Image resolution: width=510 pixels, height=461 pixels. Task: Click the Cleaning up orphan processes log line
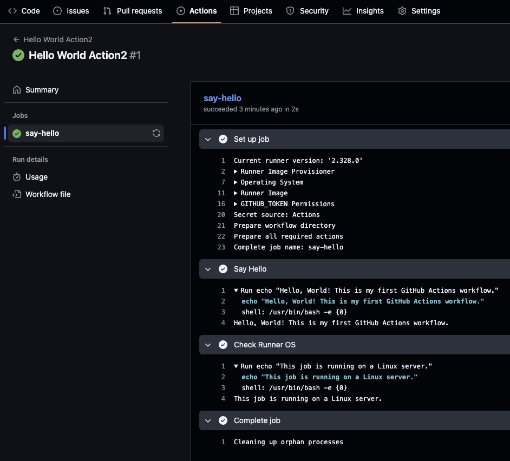pyautogui.click(x=289, y=442)
